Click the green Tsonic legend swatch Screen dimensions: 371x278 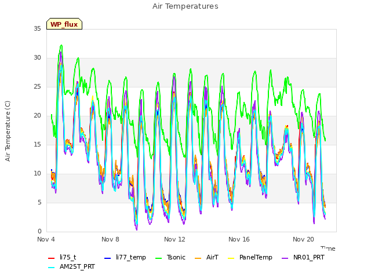[x=158, y=258]
